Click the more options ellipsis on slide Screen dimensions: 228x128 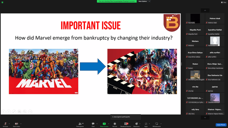point(30,112)
